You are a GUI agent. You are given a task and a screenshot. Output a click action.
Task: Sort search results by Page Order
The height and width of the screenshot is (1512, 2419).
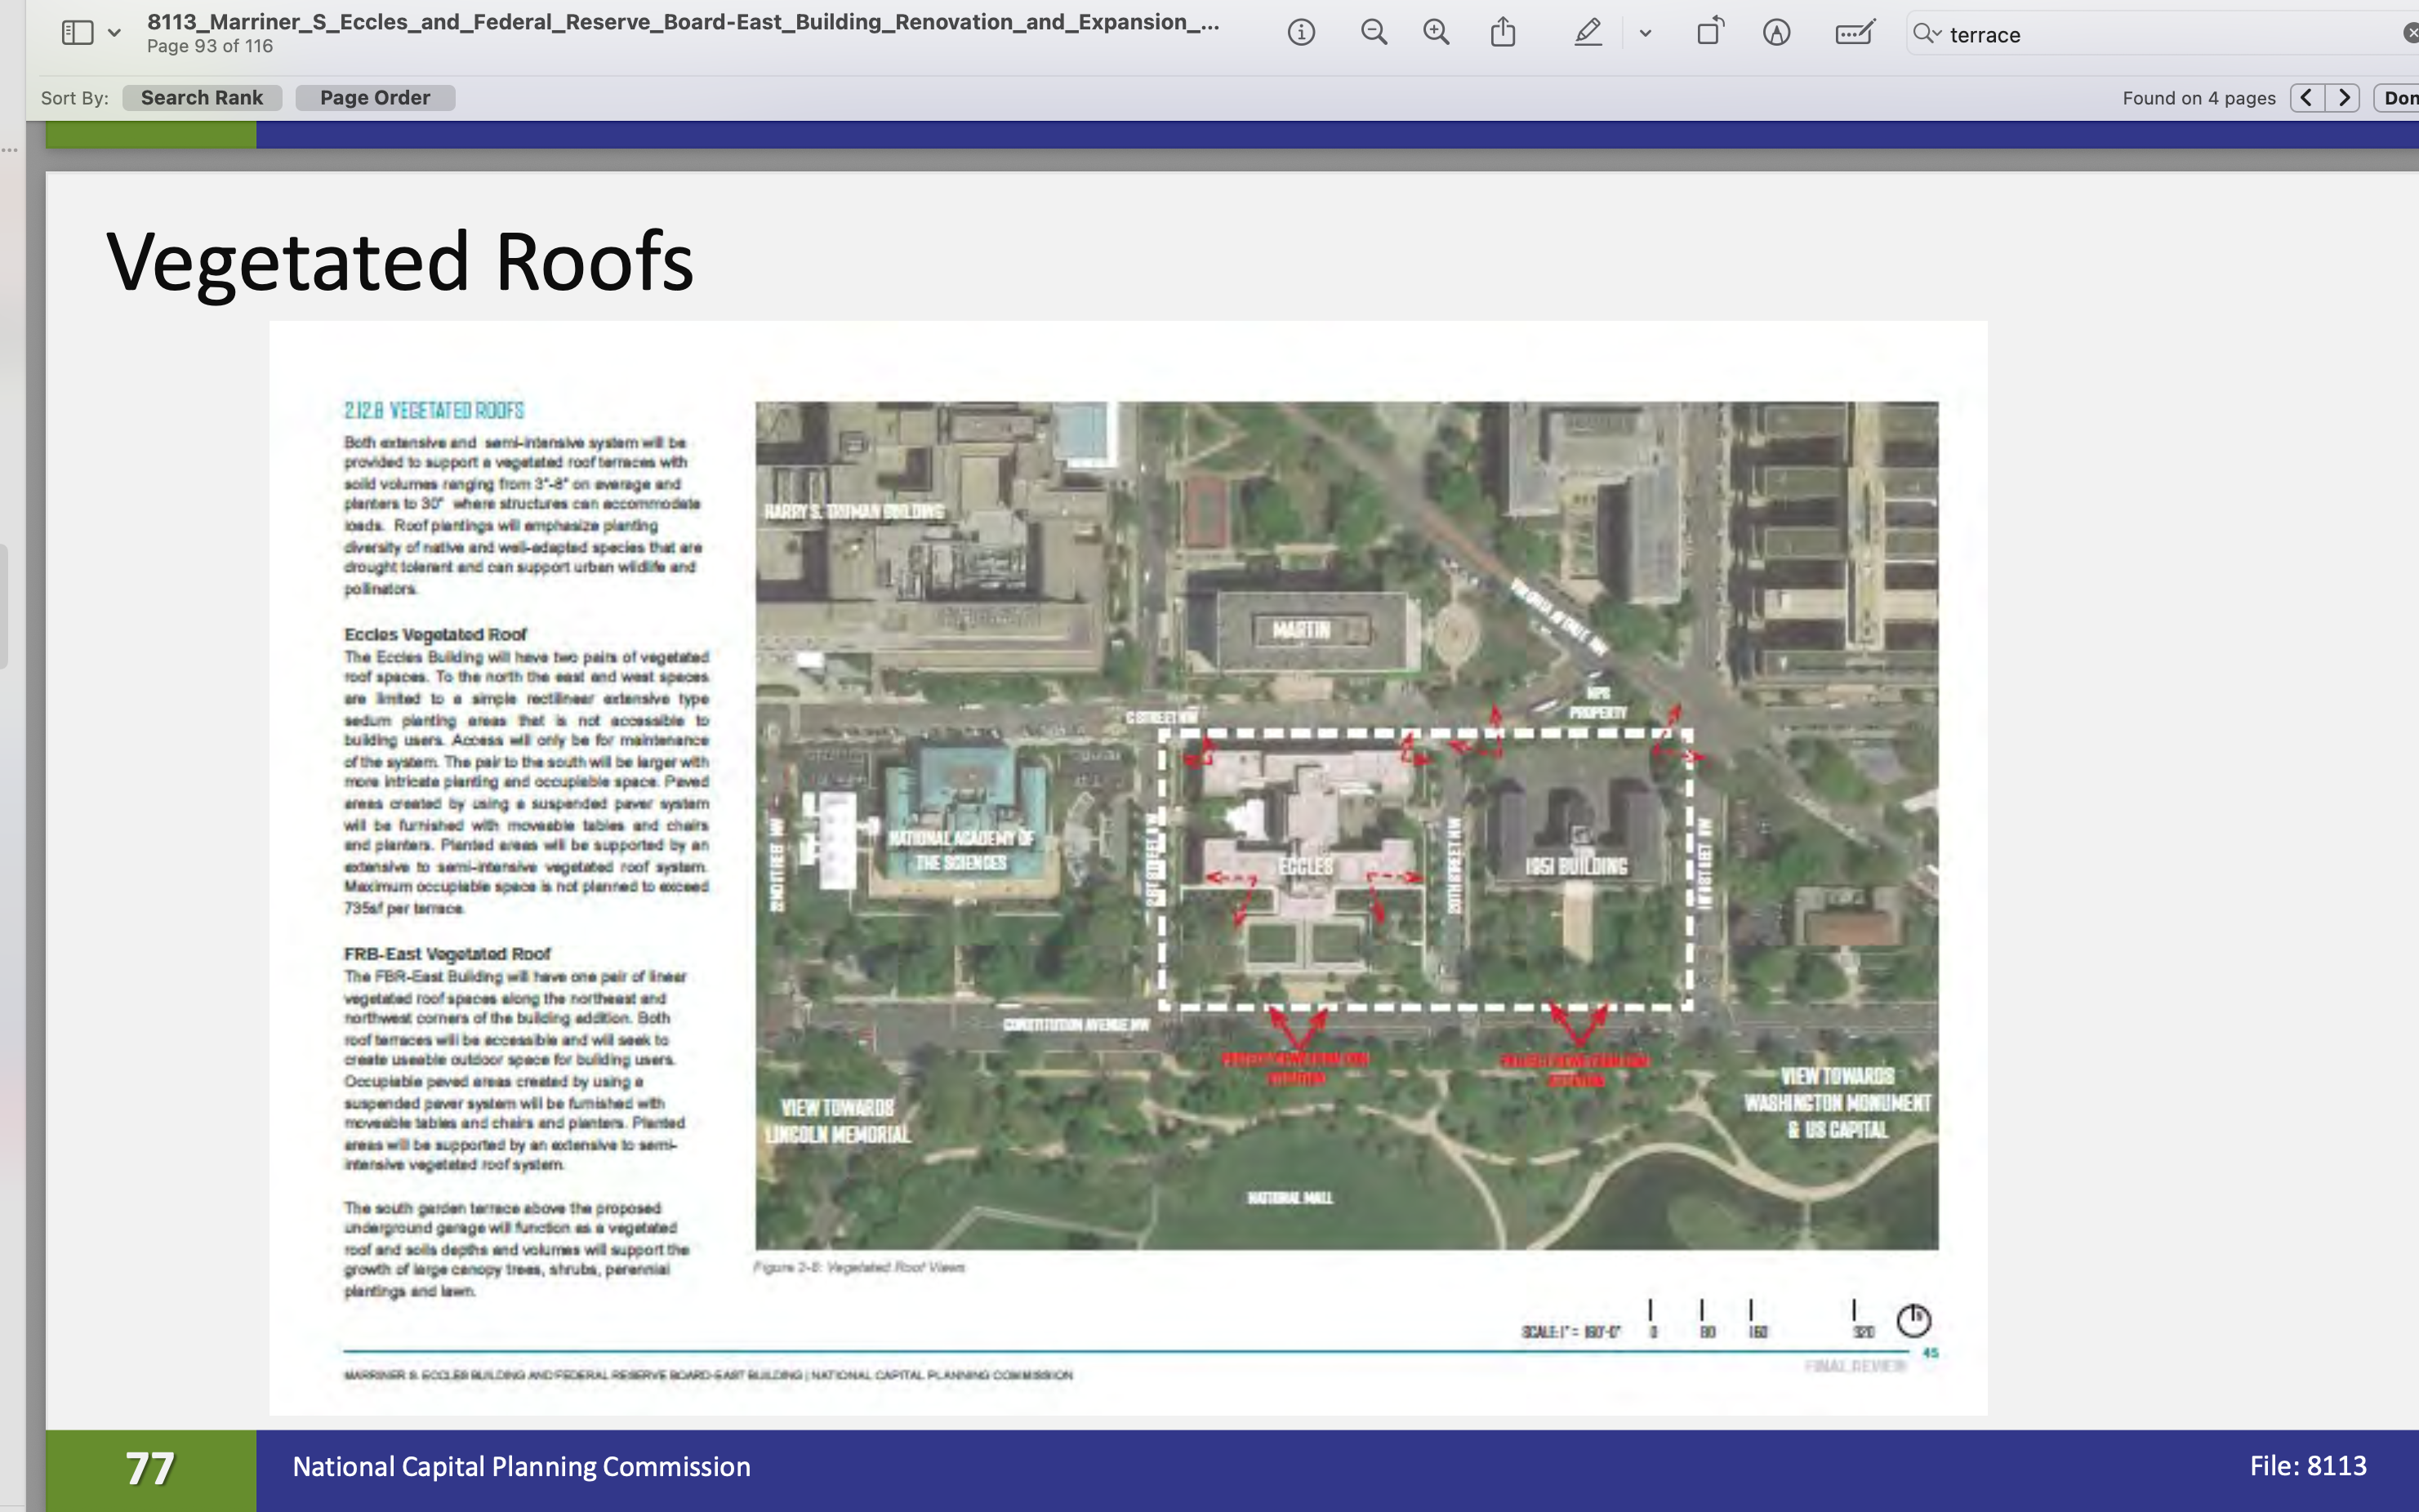pos(375,98)
